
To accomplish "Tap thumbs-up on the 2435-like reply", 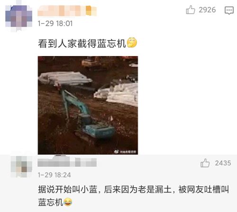I will [x=205, y=163].
